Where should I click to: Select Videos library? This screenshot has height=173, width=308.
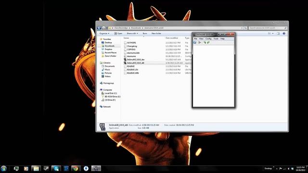pyautogui.click(x=107, y=76)
